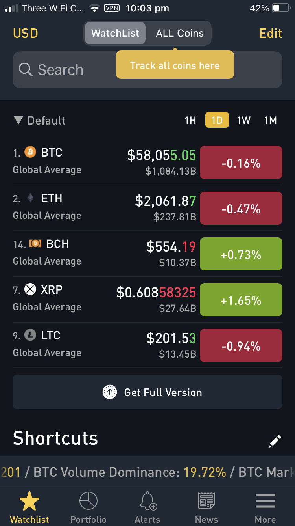Open Alerts bell icon
The height and width of the screenshot is (526, 295).
click(x=148, y=502)
